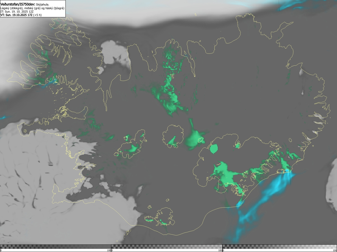
Task: Click the darkest, leftmost grey cloud scale bar
Action: [x=56, y=247]
